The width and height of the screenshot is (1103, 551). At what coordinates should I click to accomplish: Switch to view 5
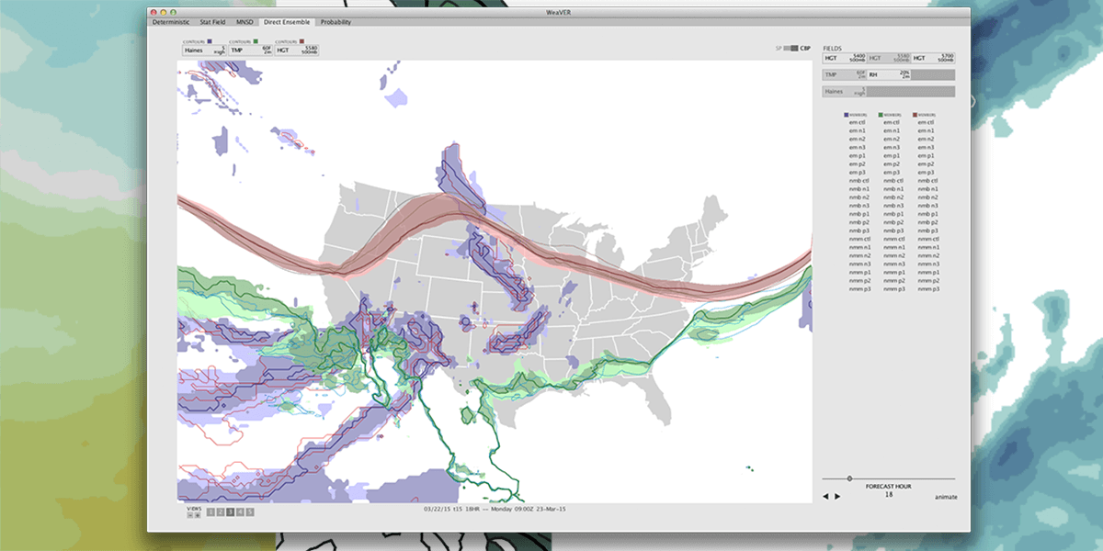coord(250,512)
